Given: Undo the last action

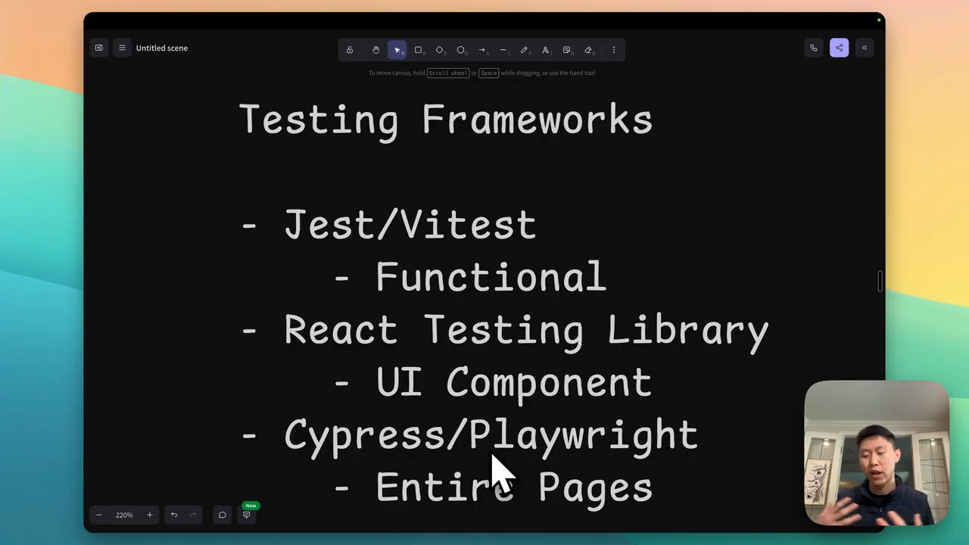Looking at the screenshot, I should (x=174, y=515).
